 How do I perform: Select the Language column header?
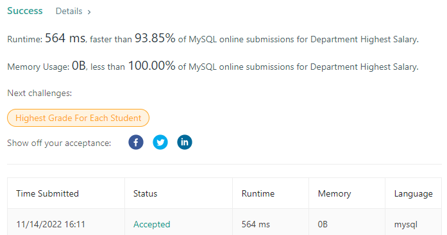414,194
